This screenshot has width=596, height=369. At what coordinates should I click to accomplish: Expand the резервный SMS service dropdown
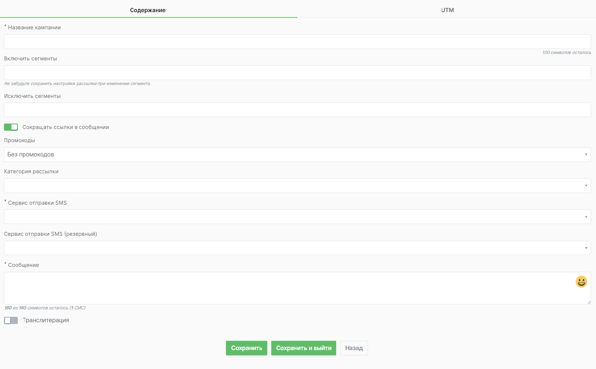[297, 248]
